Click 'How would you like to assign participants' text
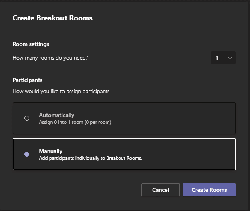The width and height of the screenshot is (250, 211). click(61, 92)
